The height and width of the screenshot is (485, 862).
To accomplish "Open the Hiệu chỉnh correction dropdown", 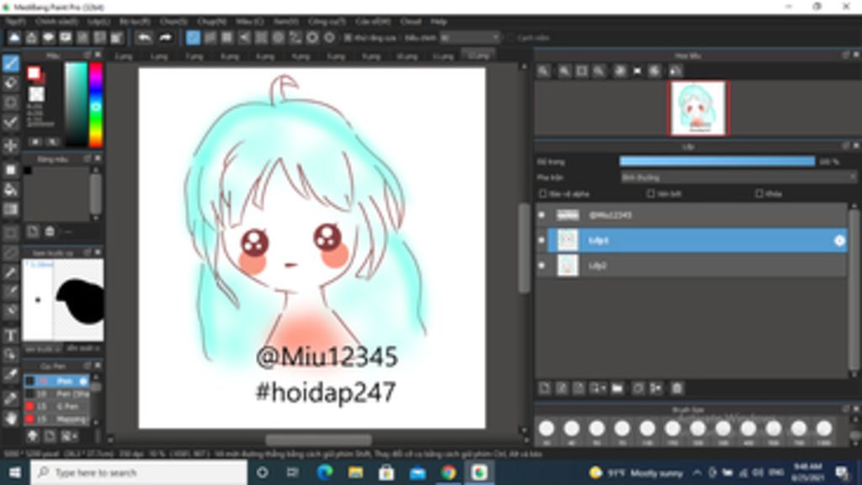I will click(x=470, y=38).
